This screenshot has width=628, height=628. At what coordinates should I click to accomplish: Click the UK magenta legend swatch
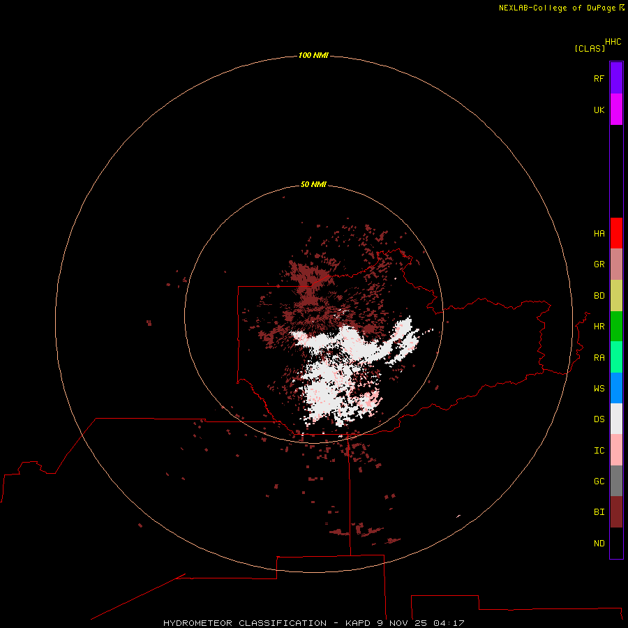pyautogui.click(x=616, y=110)
